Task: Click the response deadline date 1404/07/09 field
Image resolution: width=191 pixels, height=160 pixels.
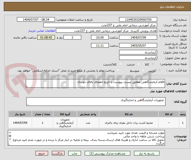Action: pyautogui.click(x=138, y=37)
